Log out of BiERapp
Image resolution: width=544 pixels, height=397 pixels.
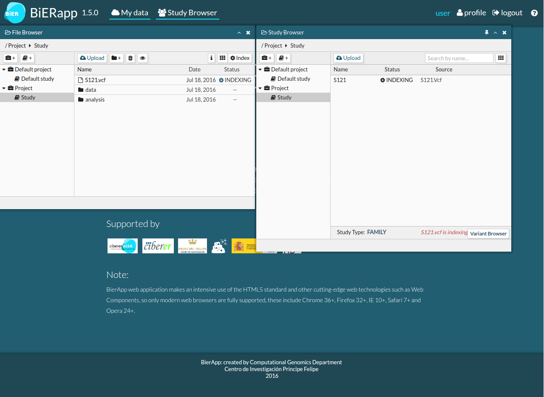pyautogui.click(x=507, y=13)
